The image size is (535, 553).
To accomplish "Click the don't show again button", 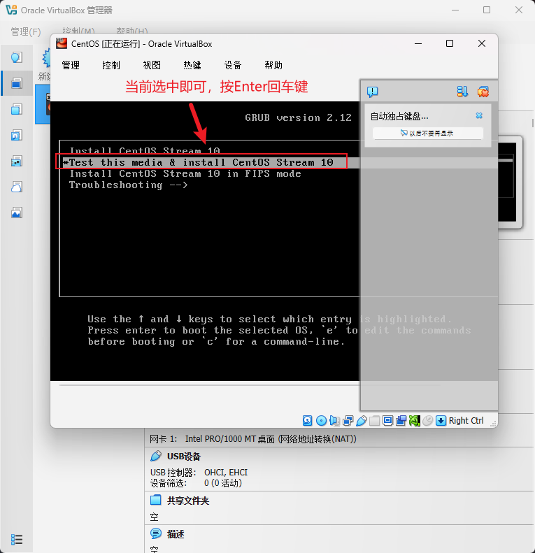I will pyautogui.click(x=428, y=134).
